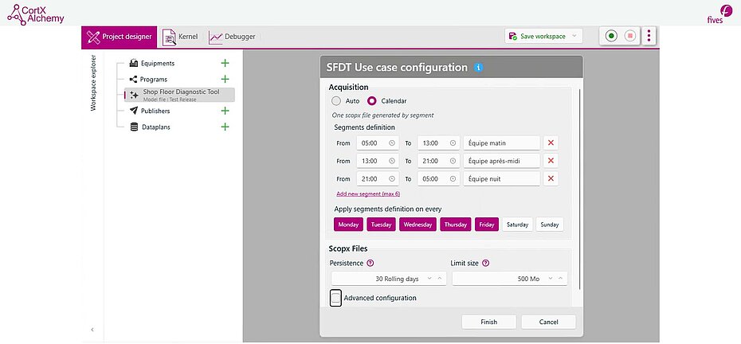
Task: Open the 30 Rolling days persistence dropdown
Action: coord(431,279)
